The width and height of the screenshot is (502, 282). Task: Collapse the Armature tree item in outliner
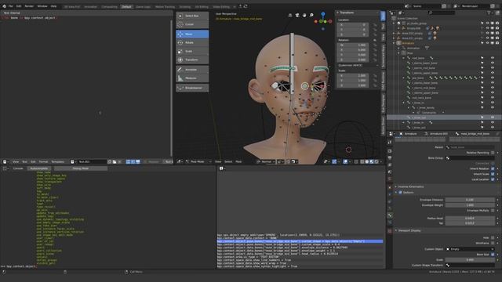(394, 43)
